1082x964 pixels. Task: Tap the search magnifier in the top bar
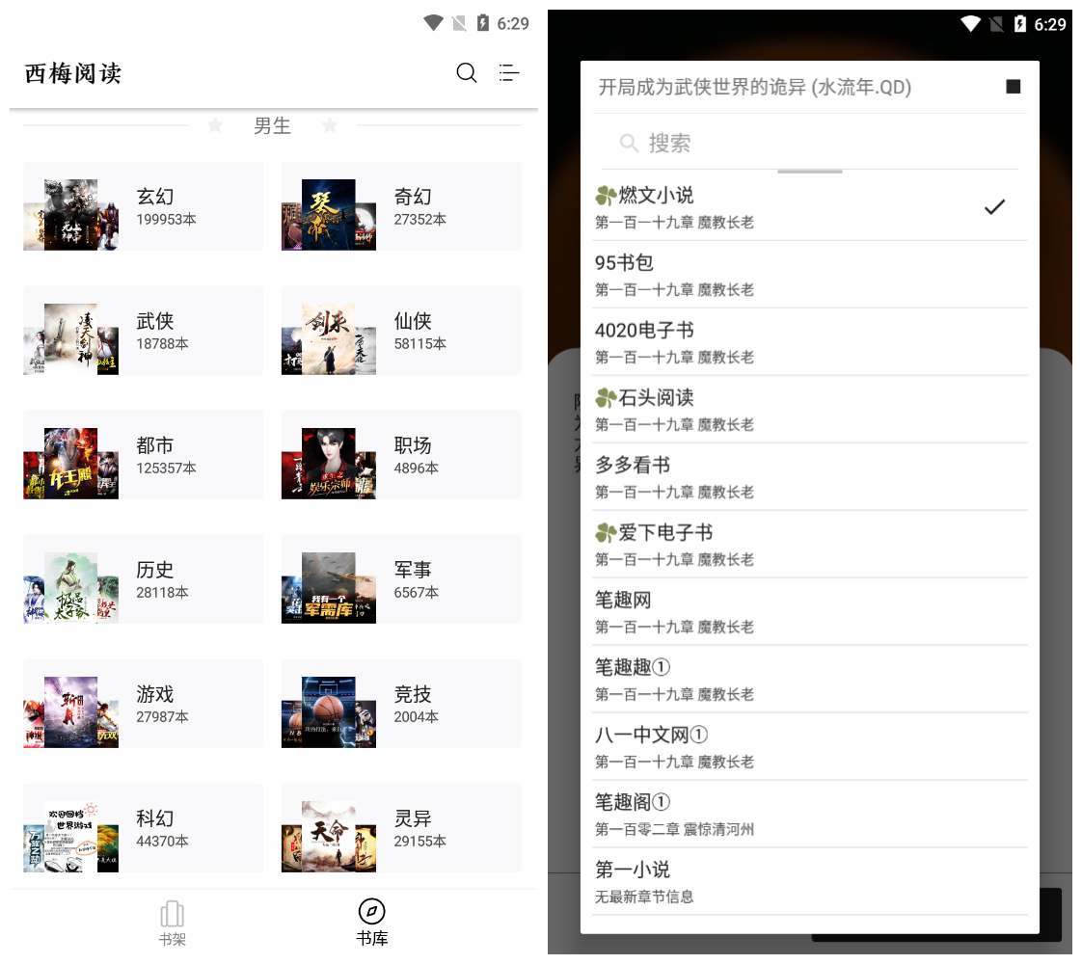(467, 73)
